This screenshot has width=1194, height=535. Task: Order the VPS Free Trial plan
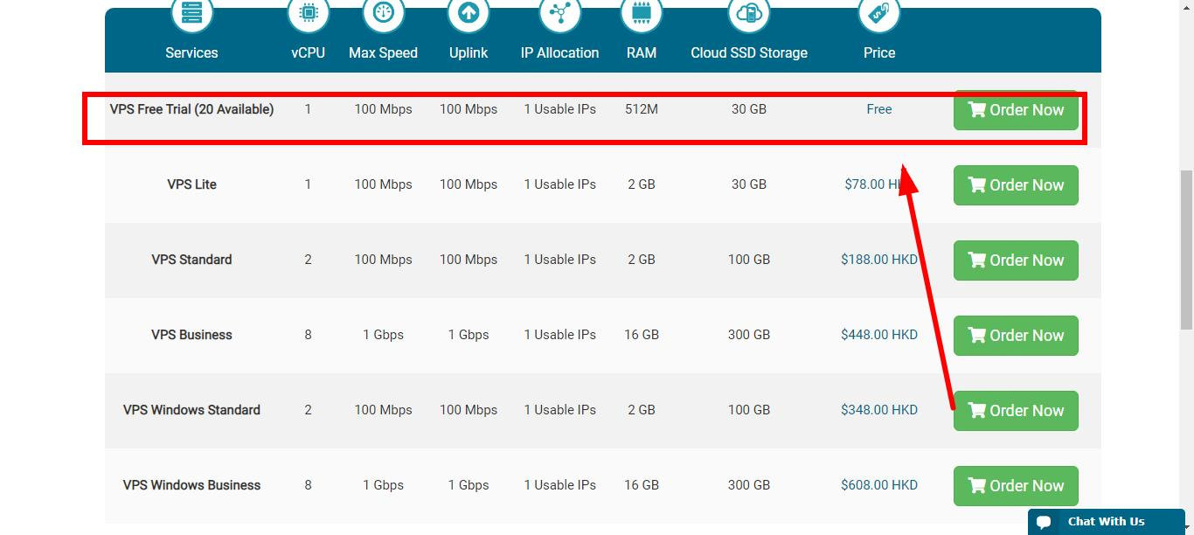(1016, 110)
